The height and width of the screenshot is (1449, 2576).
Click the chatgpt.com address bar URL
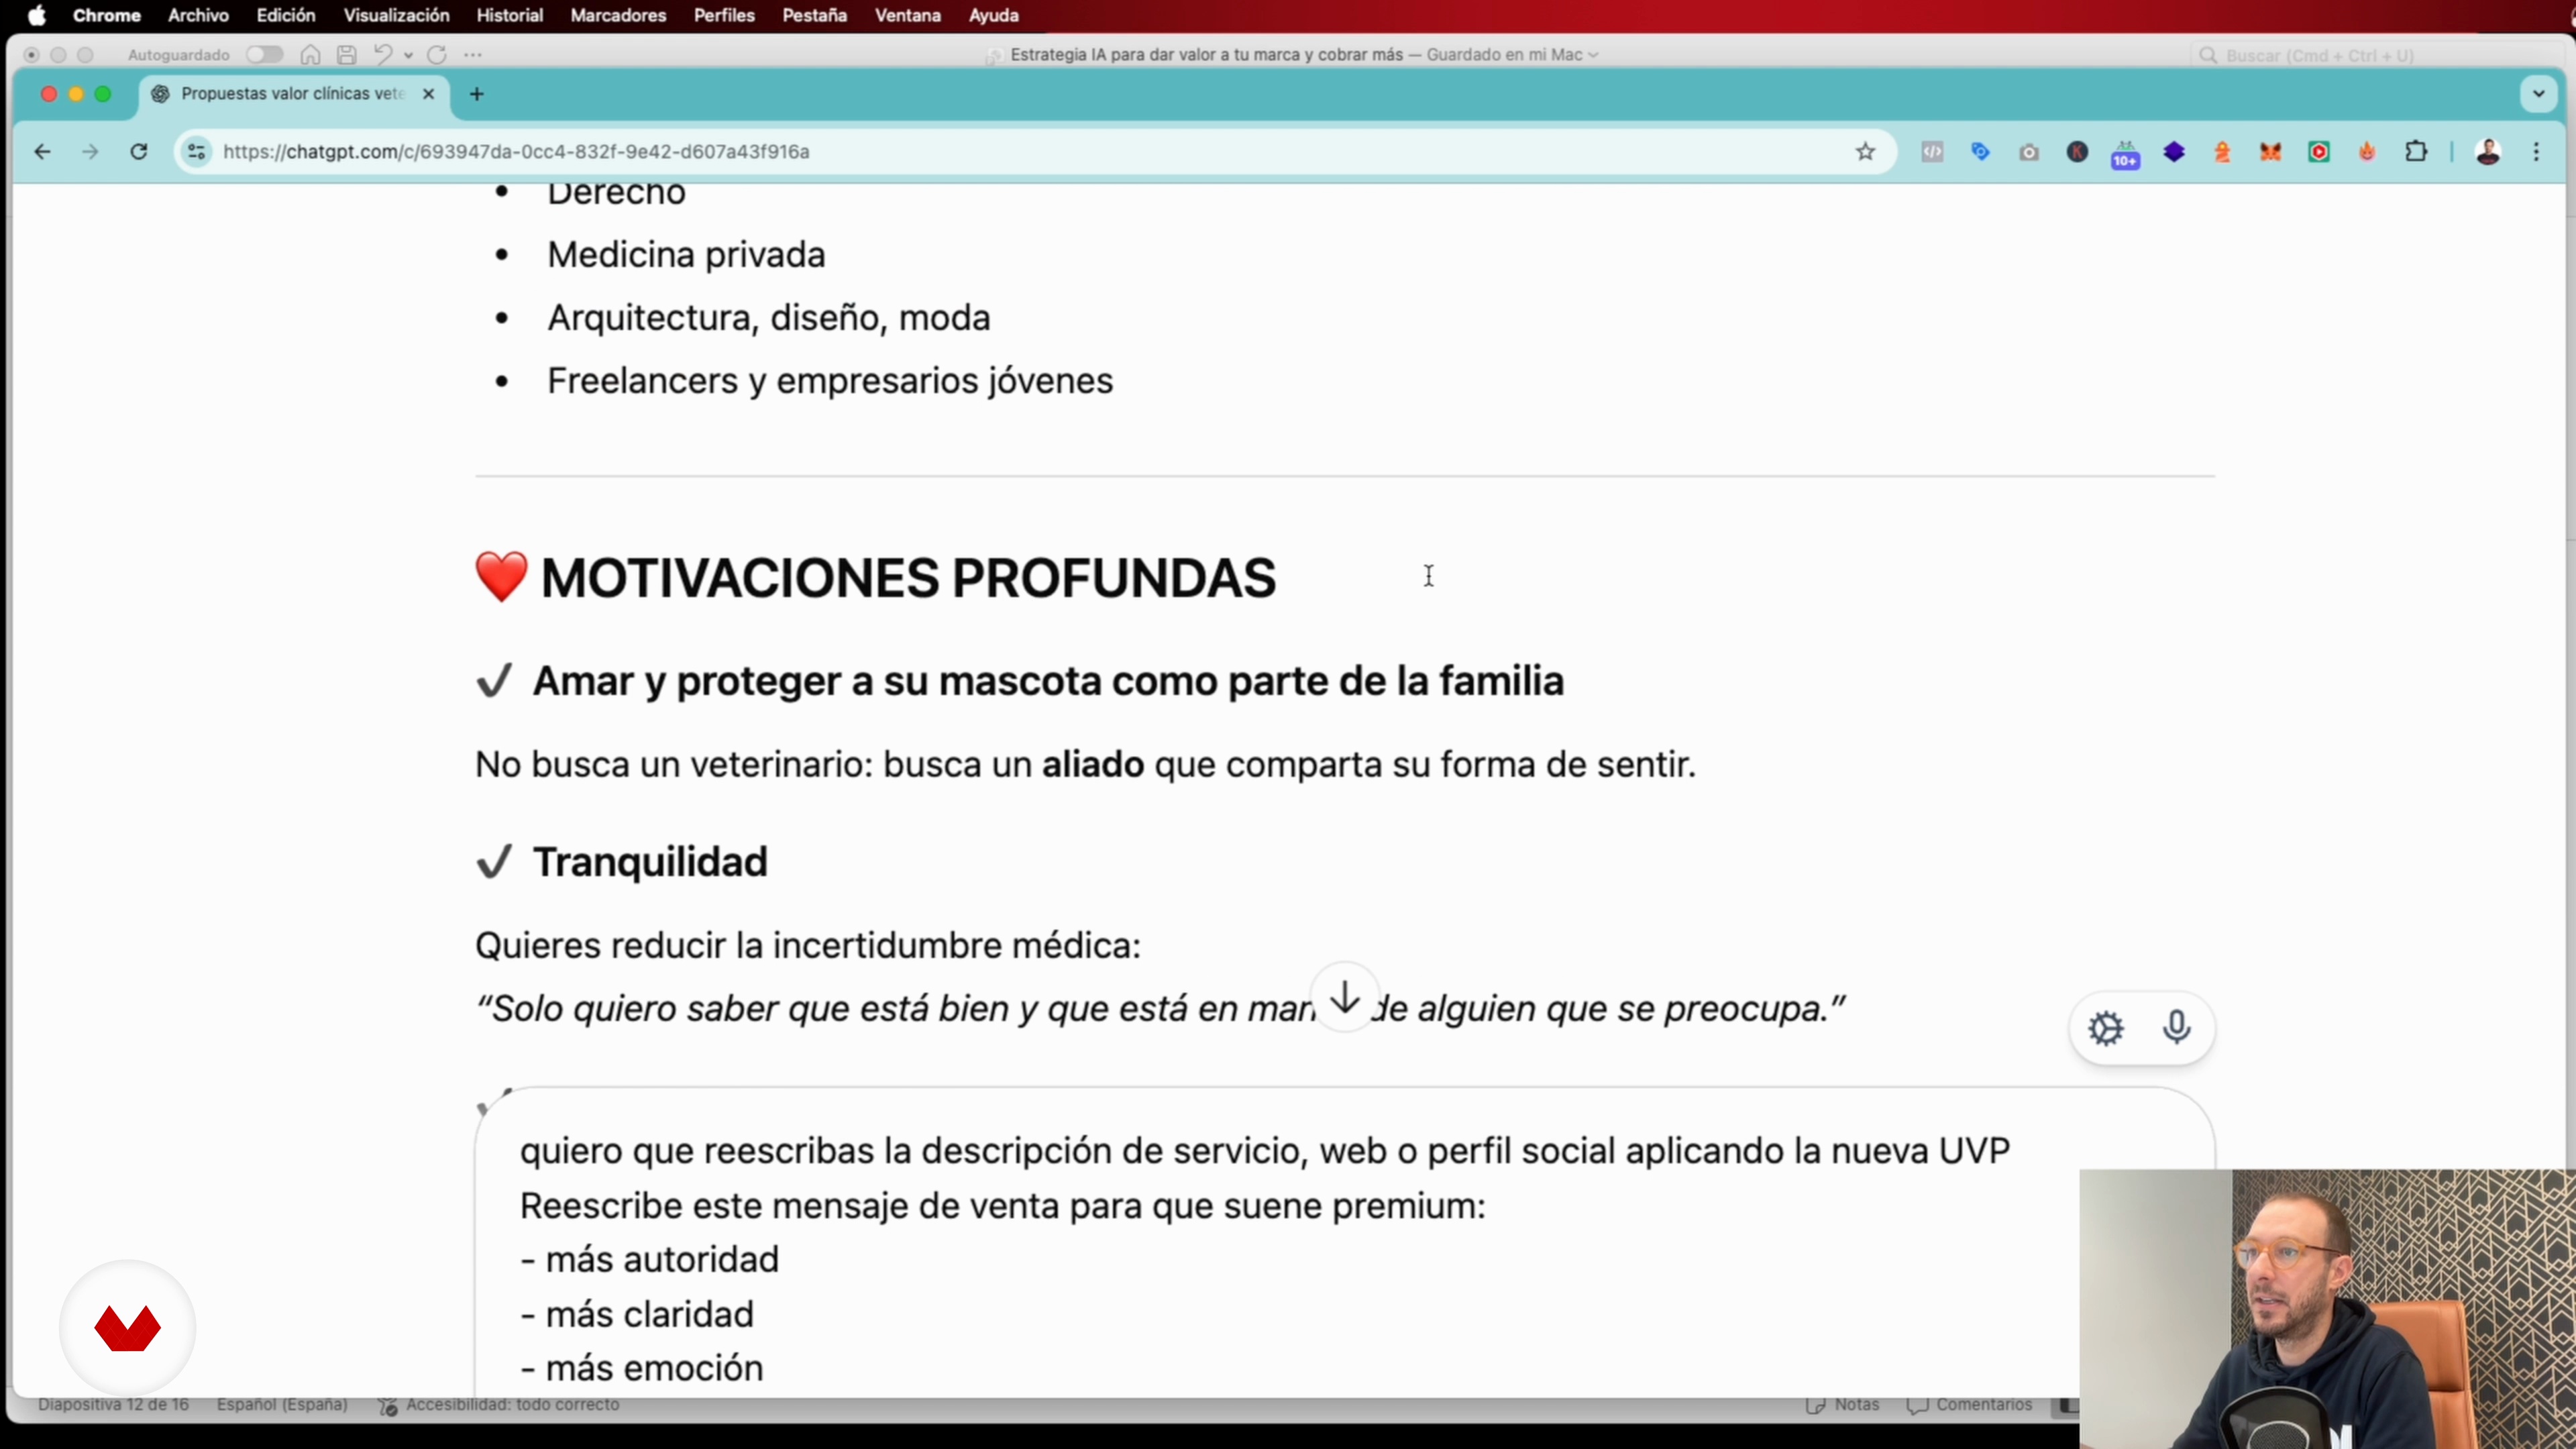click(x=516, y=152)
